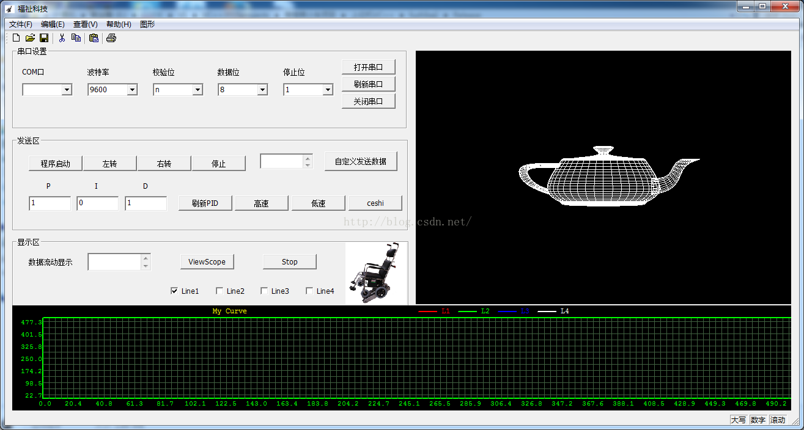Click the teapot in the 3D viewport
The height and width of the screenshot is (430, 804).
[x=609, y=175]
